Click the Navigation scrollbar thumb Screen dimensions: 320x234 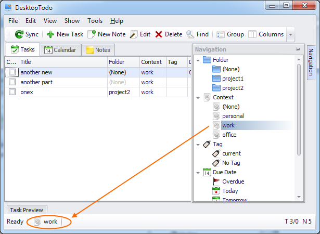(299, 110)
